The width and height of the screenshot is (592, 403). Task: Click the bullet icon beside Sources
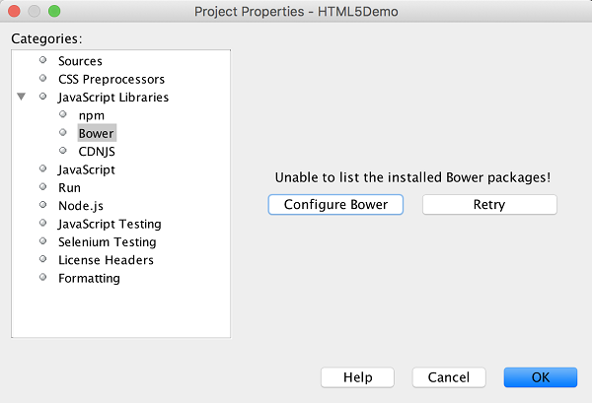point(43,61)
